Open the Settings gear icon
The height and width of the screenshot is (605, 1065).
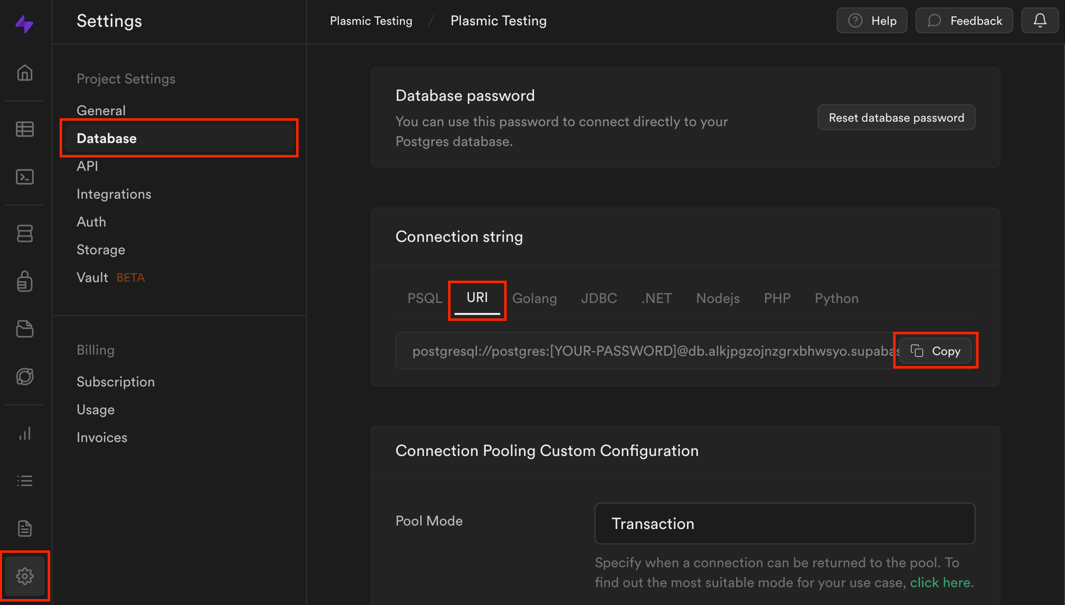25,576
